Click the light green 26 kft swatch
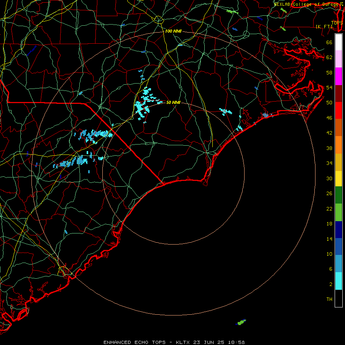Screen dimensions: 345x345 pos(338,212)
